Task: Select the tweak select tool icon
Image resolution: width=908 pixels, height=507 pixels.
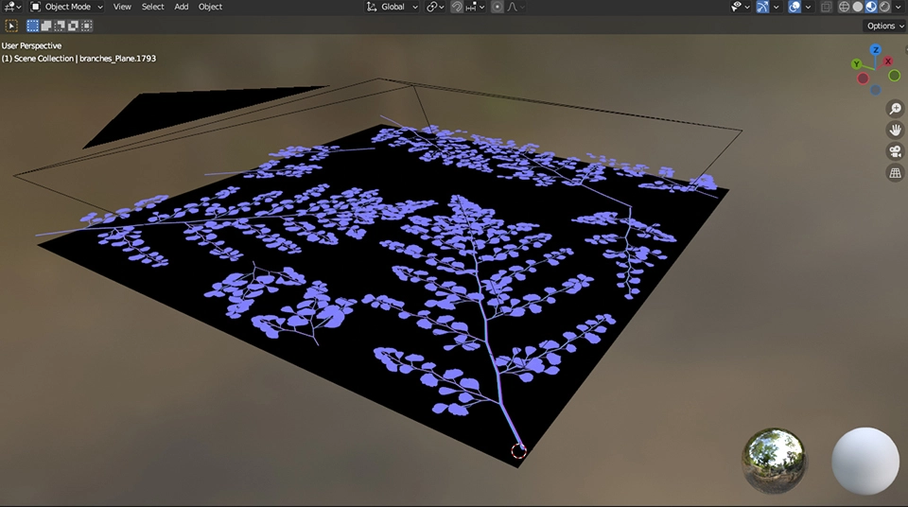Action: pos(12,26)
